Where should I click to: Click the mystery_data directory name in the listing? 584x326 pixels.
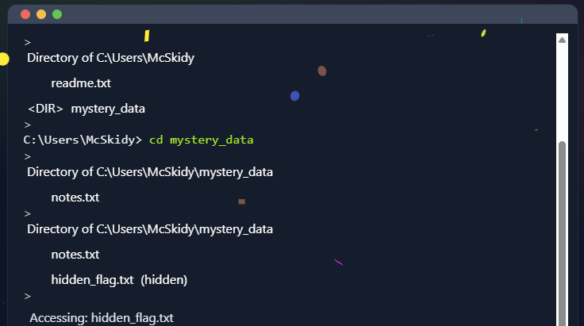pos(108,109)
